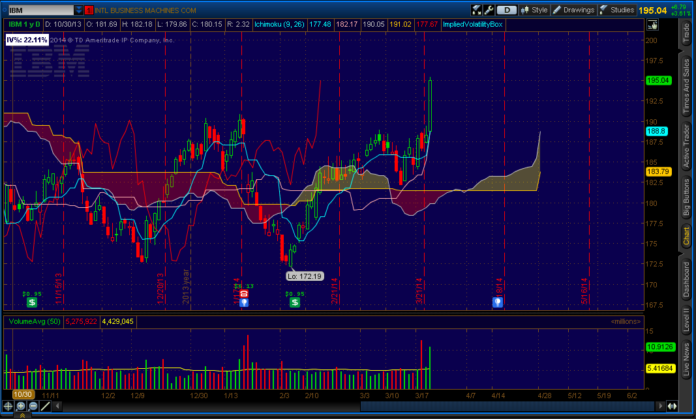Viewport: 696px width, 419px height.
Task: Open the quick study flask icon
Action: 476,10
